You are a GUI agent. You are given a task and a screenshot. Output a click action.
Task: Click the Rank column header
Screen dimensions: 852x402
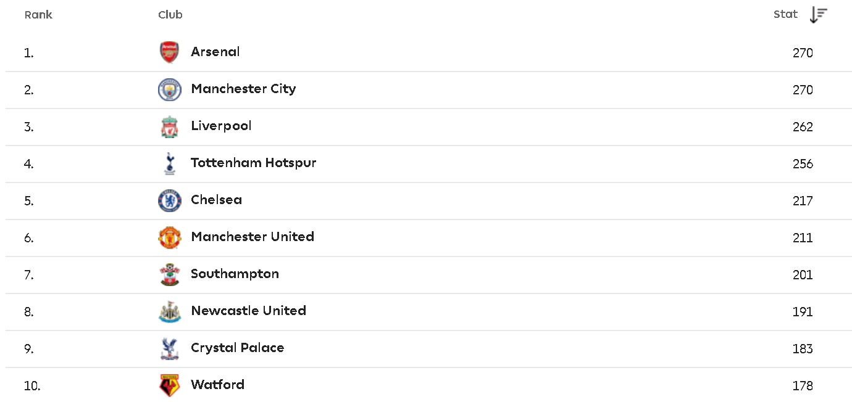[38, 14]
